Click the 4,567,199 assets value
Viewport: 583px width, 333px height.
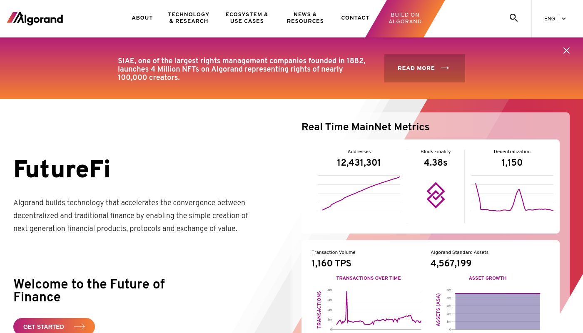coord(451,263)
